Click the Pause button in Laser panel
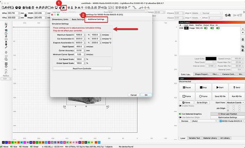Image resolution: width=245 pixels, height=148 pixels. (187, 87)
